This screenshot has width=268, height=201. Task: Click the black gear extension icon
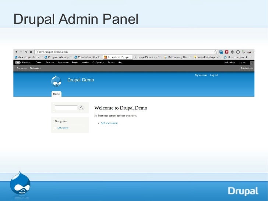pyautogui.click(x=232, y=52)
